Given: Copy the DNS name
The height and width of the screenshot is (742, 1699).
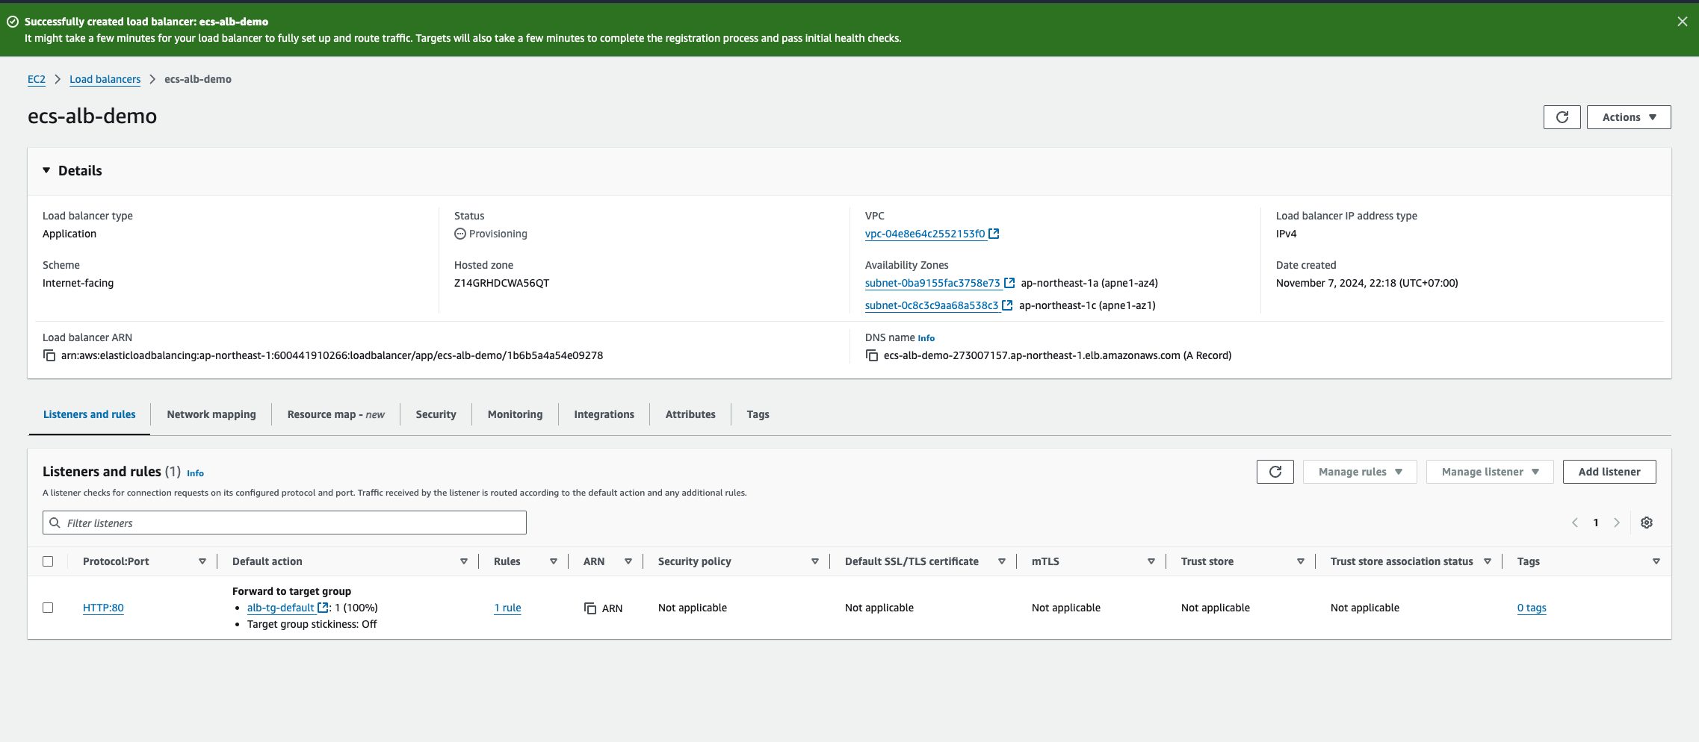Looking at the screenshot, I should click(x=872, y=355).
